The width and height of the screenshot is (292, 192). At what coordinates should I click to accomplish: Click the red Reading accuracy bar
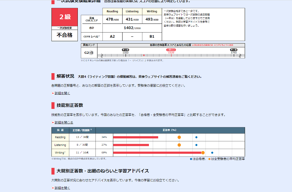[x=136, y=137]
